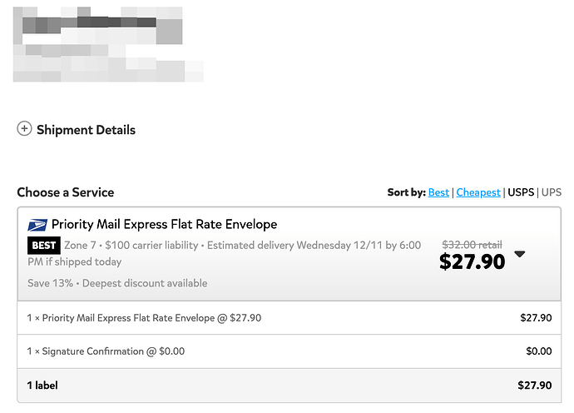Click the Save 13% deepest discount text
Viewport: 574px width, 413px height.
click(117, 283)
